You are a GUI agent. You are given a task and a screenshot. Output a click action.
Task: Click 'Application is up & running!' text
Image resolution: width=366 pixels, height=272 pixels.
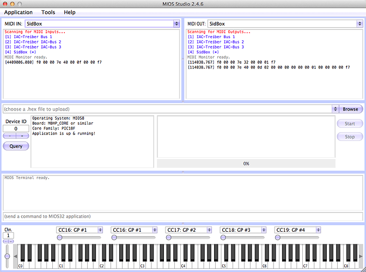click(64, 134)
